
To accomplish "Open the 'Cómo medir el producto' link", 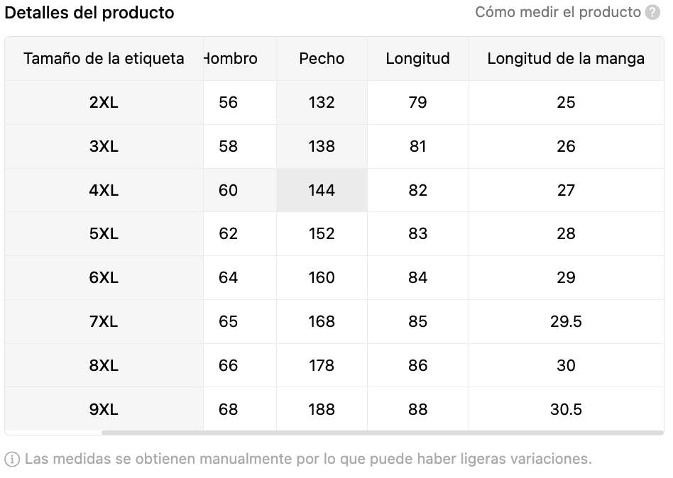I will [557, 12].
